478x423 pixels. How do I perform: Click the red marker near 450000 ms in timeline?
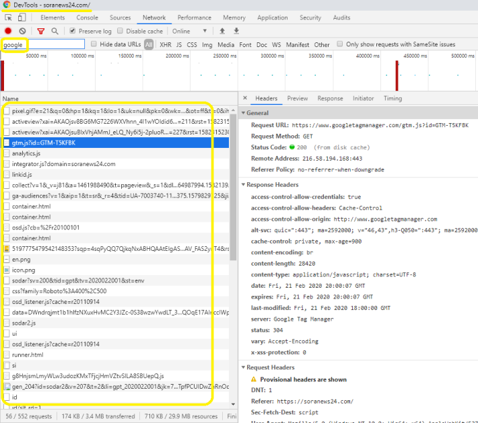397,75
